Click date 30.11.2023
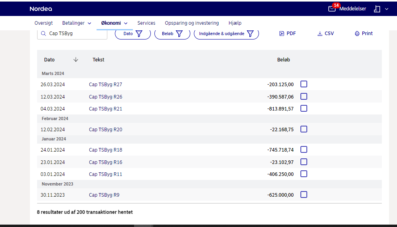This screenshot has width=397, height=227. click(53, 195)
